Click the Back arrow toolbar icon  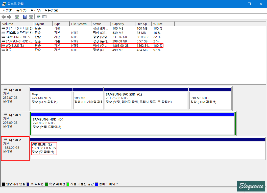pyautogui.click(x=4, y=17)
